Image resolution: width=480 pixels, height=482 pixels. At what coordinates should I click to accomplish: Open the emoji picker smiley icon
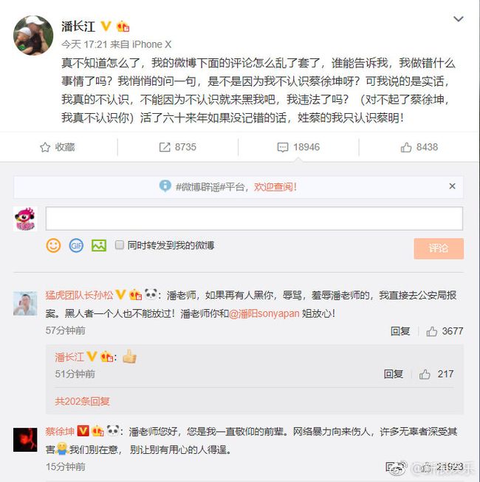pos(53,245)
